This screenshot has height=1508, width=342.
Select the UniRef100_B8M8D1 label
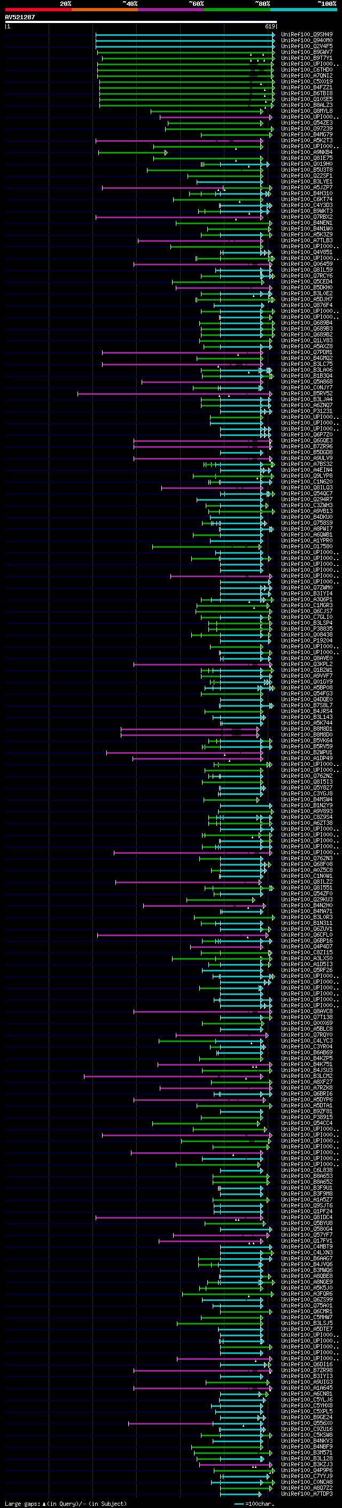pos(307,729)
